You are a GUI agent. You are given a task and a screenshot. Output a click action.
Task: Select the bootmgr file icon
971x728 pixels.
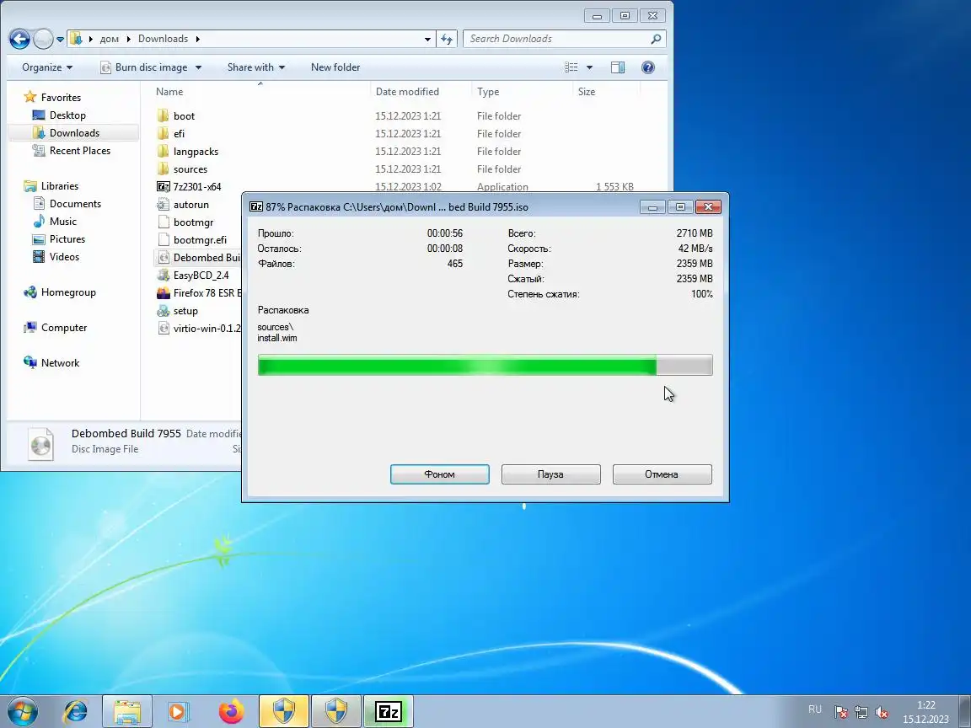point(164,222)
